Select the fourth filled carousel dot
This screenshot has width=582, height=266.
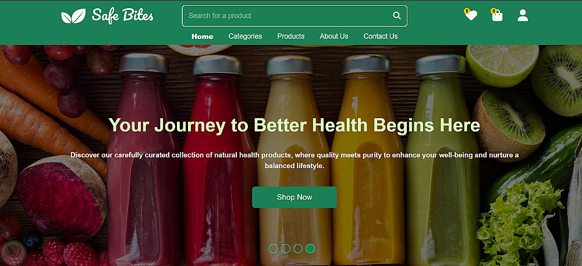coord(310,249)
